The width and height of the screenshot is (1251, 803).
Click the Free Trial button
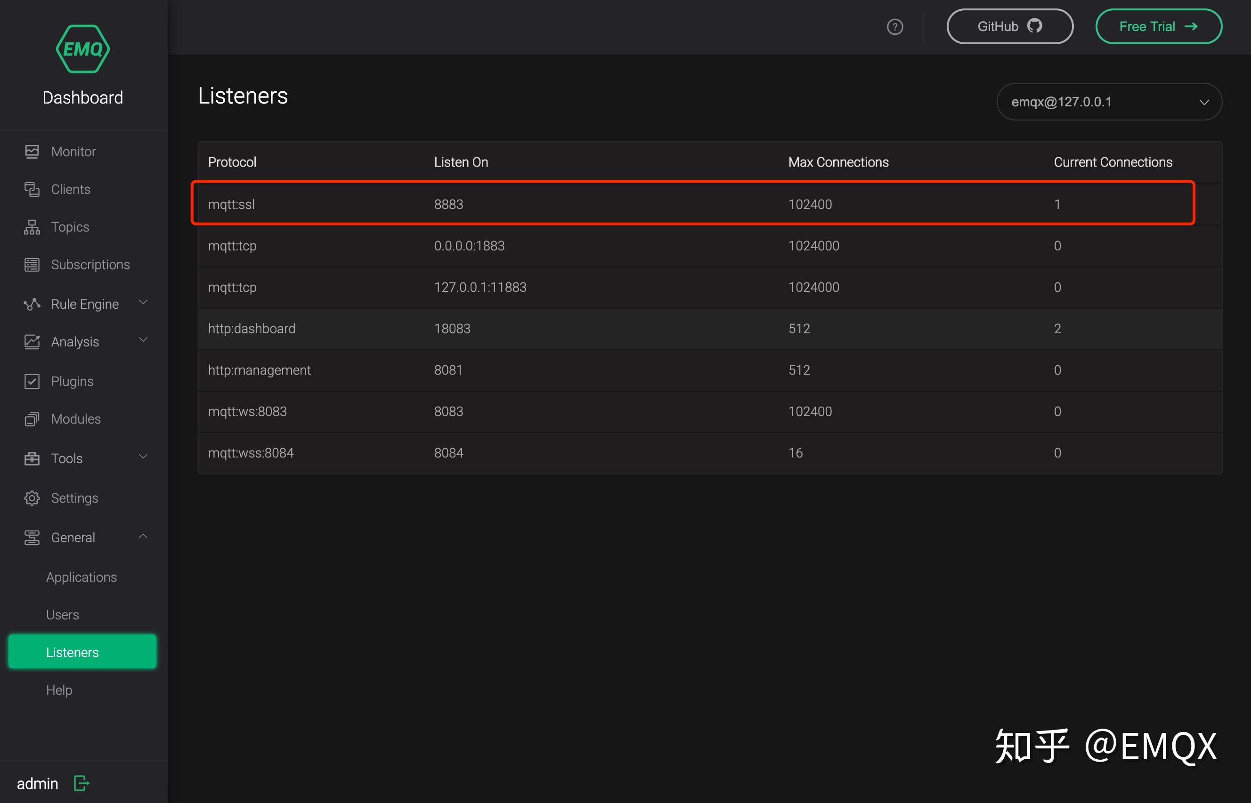tap(1158, 26)
